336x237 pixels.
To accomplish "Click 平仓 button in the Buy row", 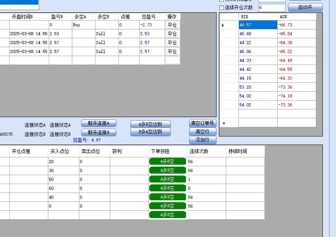I will pos(172,25).
